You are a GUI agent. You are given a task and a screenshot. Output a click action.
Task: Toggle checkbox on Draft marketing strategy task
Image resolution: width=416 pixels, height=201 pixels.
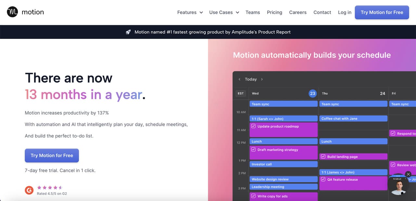click(253, 150)
